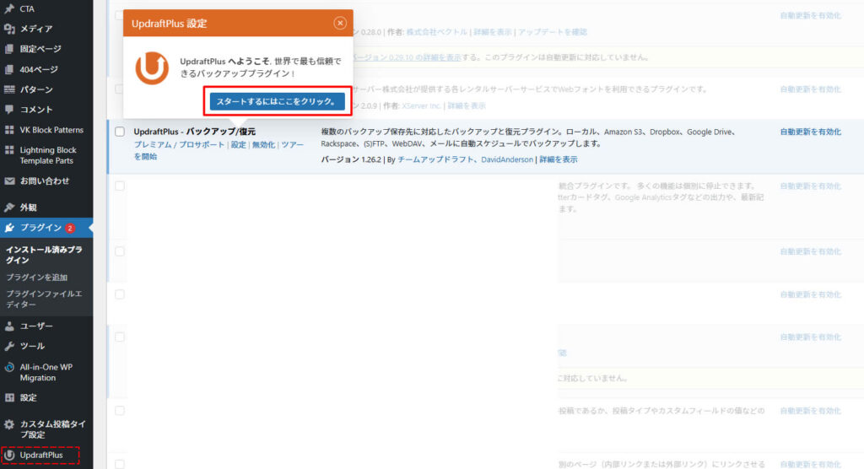Click the メディア media icon
Image resolution: width=864 pixels, height=469 pixels.
pyautogui.click(x=9, y=28)
